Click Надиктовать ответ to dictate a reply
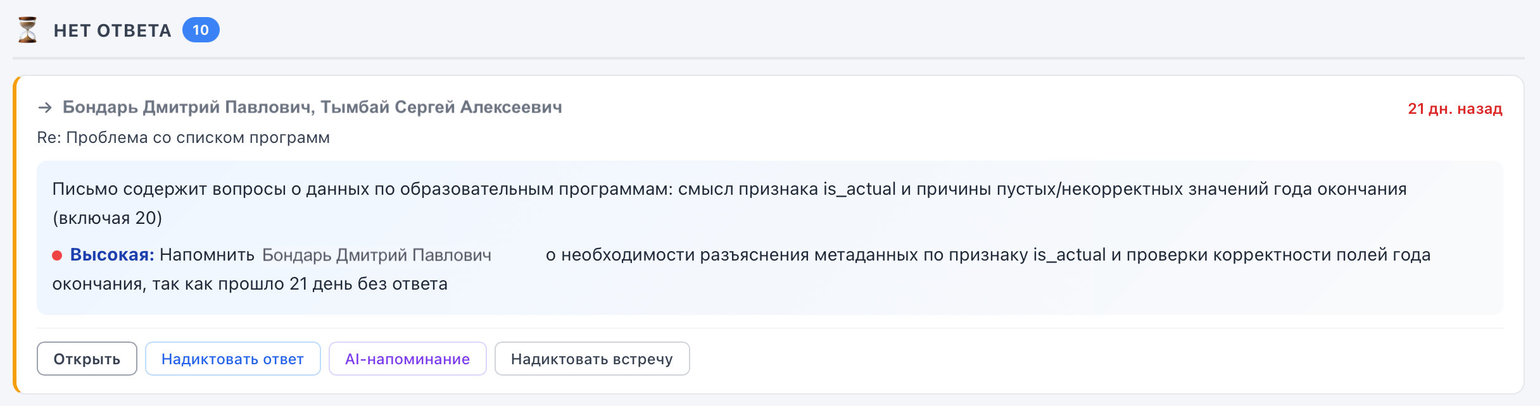Viewport: 1540px width, 406px height. click(232, 359)
